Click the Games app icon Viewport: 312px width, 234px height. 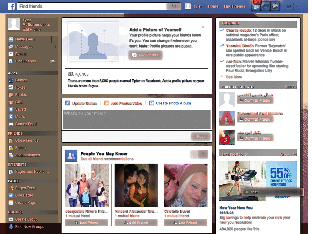11,80
